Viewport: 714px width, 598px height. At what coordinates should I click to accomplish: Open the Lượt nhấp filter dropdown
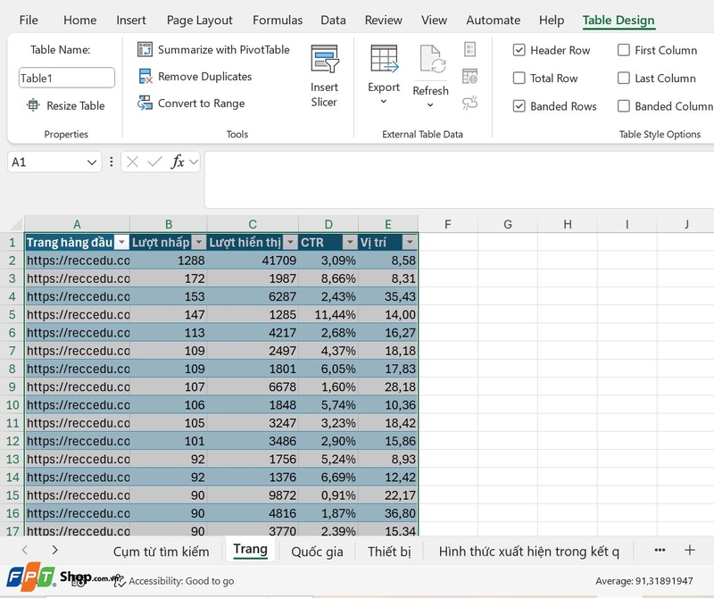coord(200,242)
